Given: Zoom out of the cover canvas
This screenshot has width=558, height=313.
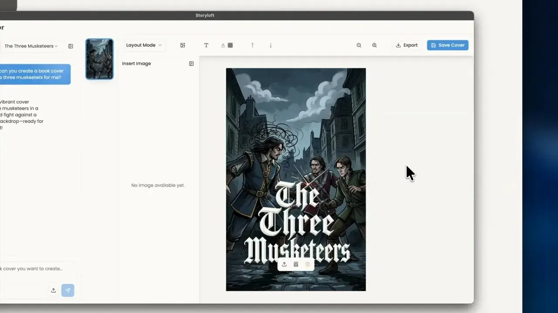Looking at the screenshot, I should [x=359, y=45].
